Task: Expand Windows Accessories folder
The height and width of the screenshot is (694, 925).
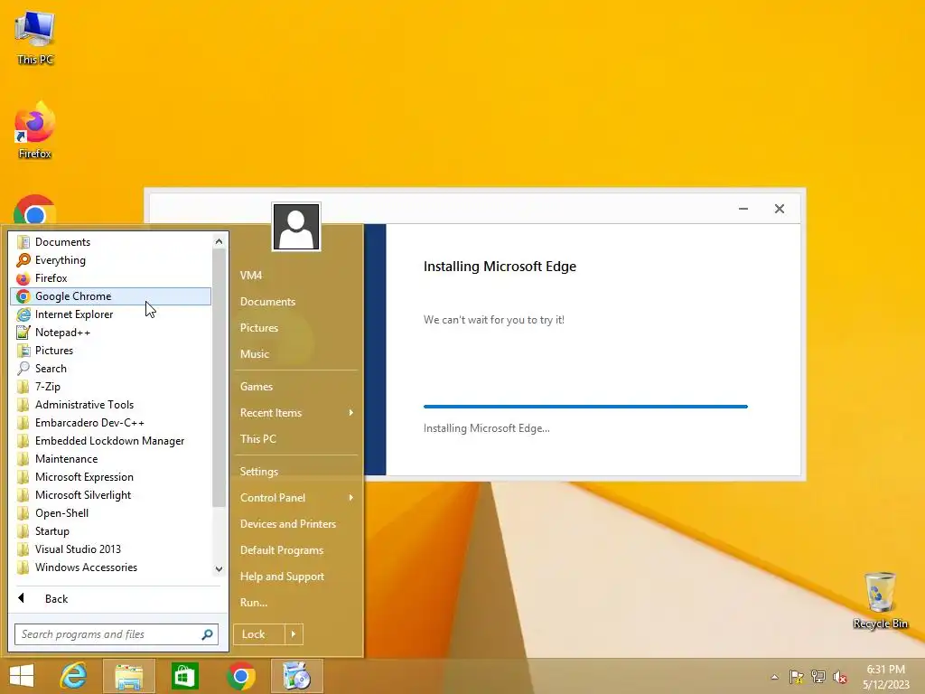Action: (x=111, y=567)
